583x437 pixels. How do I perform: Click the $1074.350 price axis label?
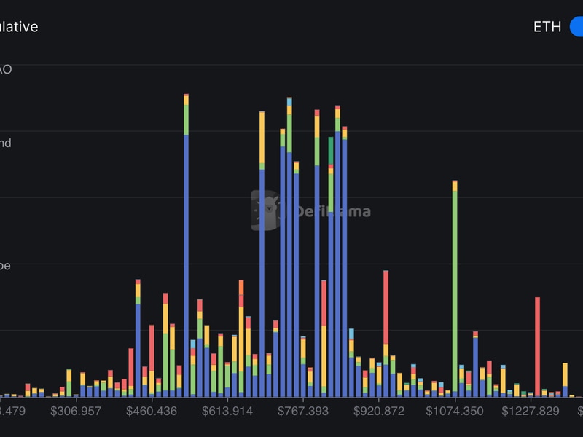455,412
